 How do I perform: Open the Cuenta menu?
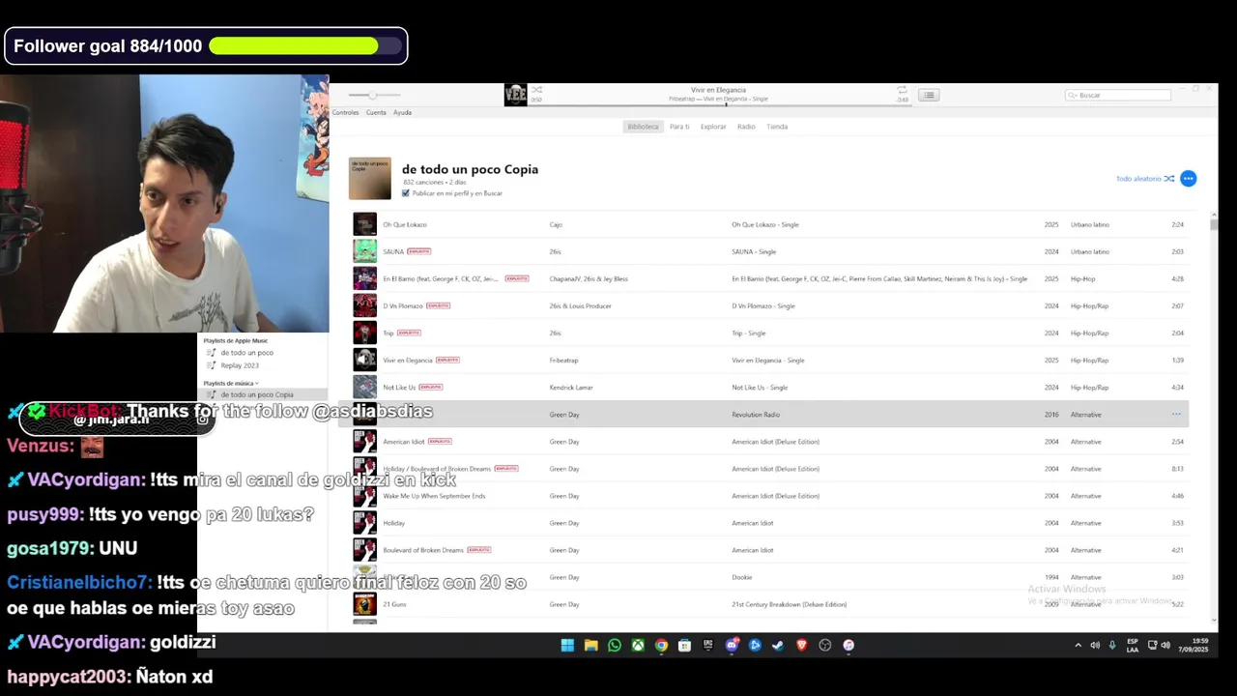tap(376, 112)
